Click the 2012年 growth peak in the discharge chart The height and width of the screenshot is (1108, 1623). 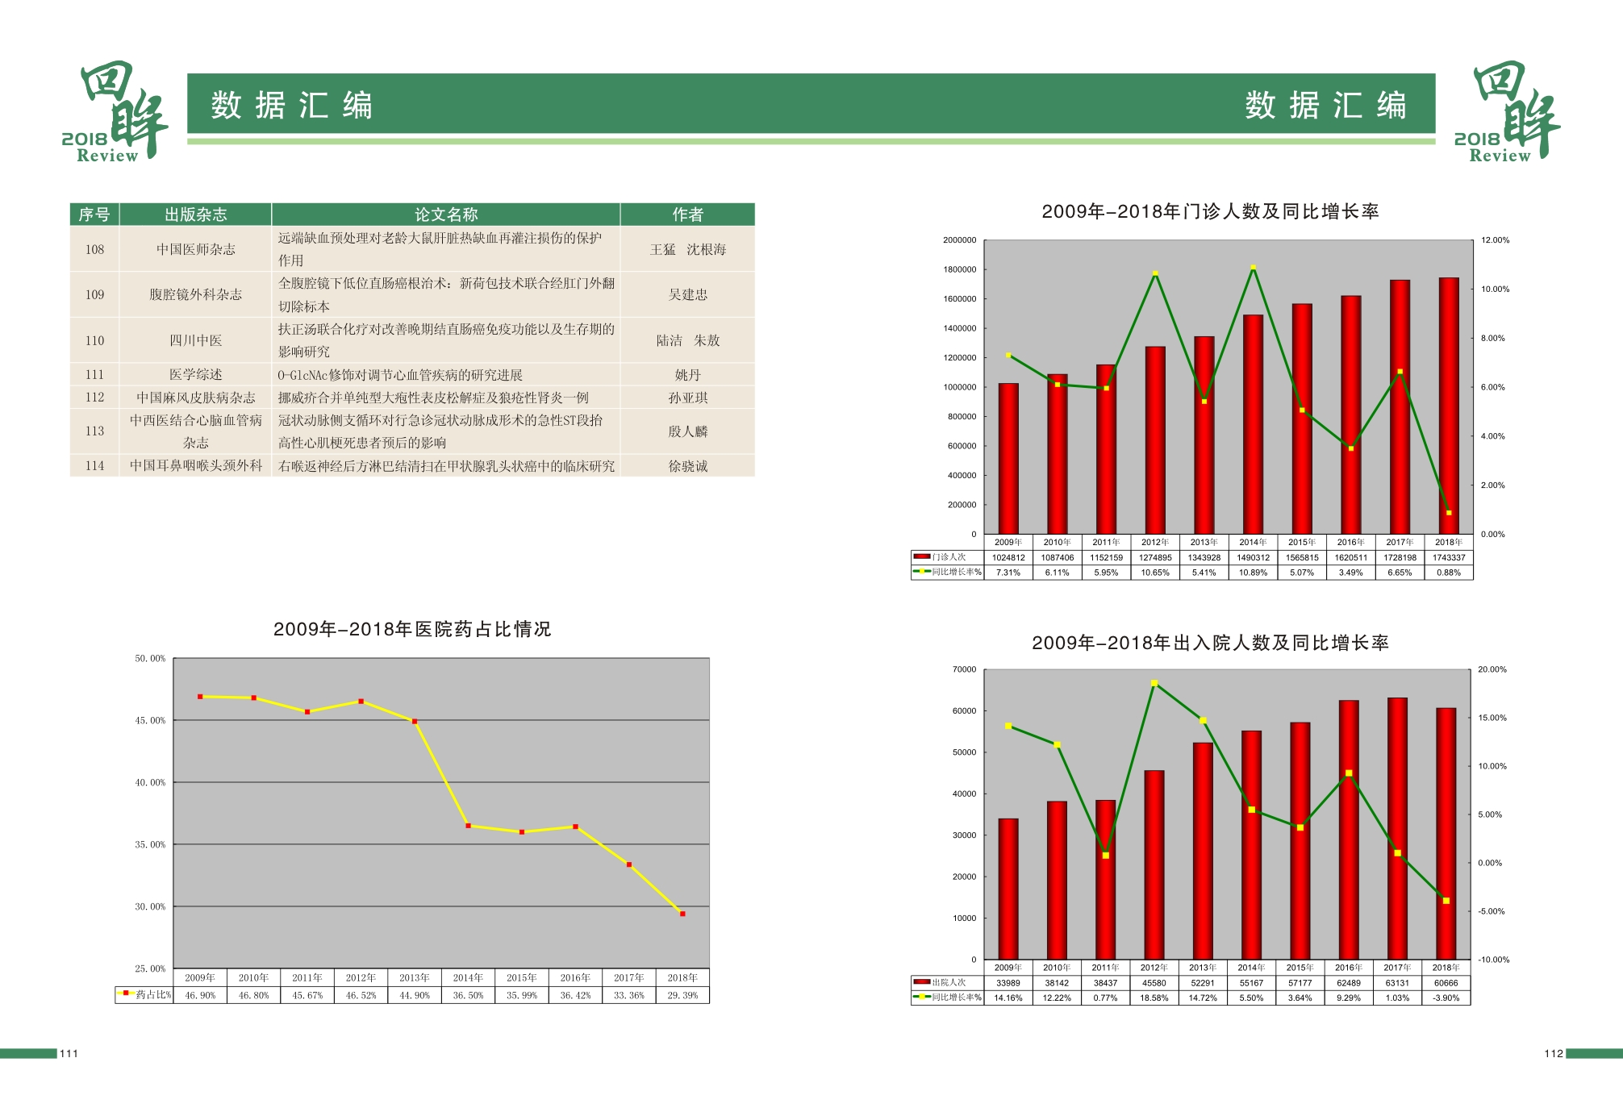click(x=1154, y=683)
